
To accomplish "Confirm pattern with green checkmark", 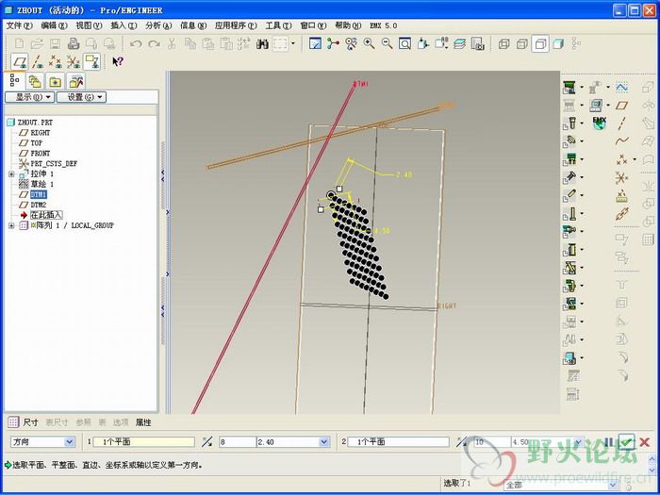I will pos(626,442).
